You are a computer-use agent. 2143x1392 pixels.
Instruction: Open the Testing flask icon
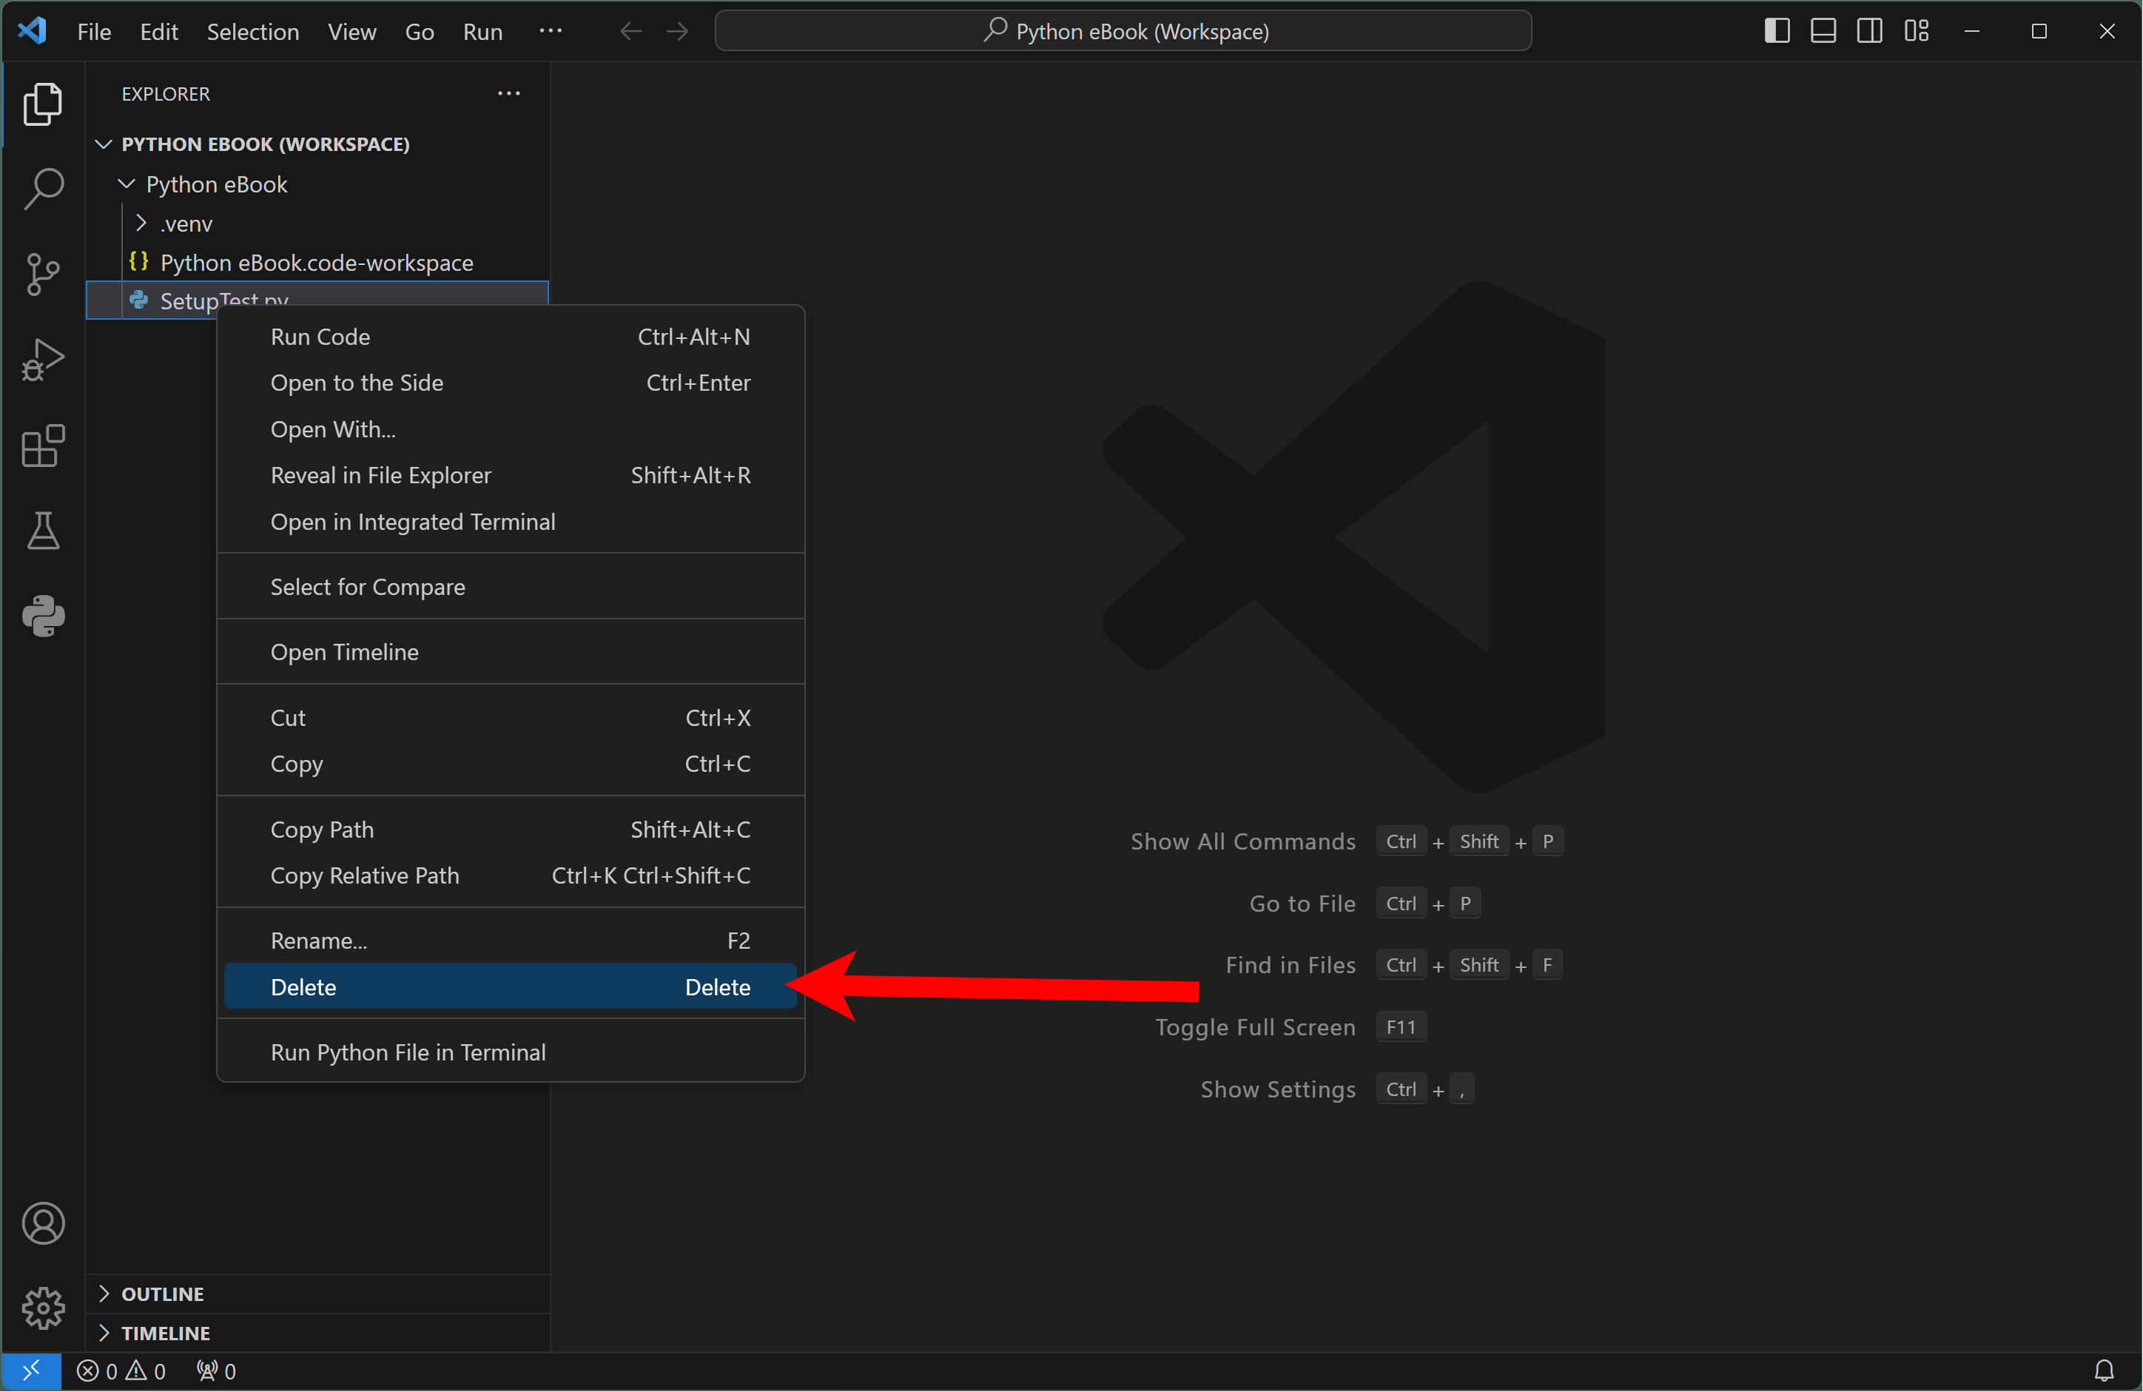click(x=42, y=531)
